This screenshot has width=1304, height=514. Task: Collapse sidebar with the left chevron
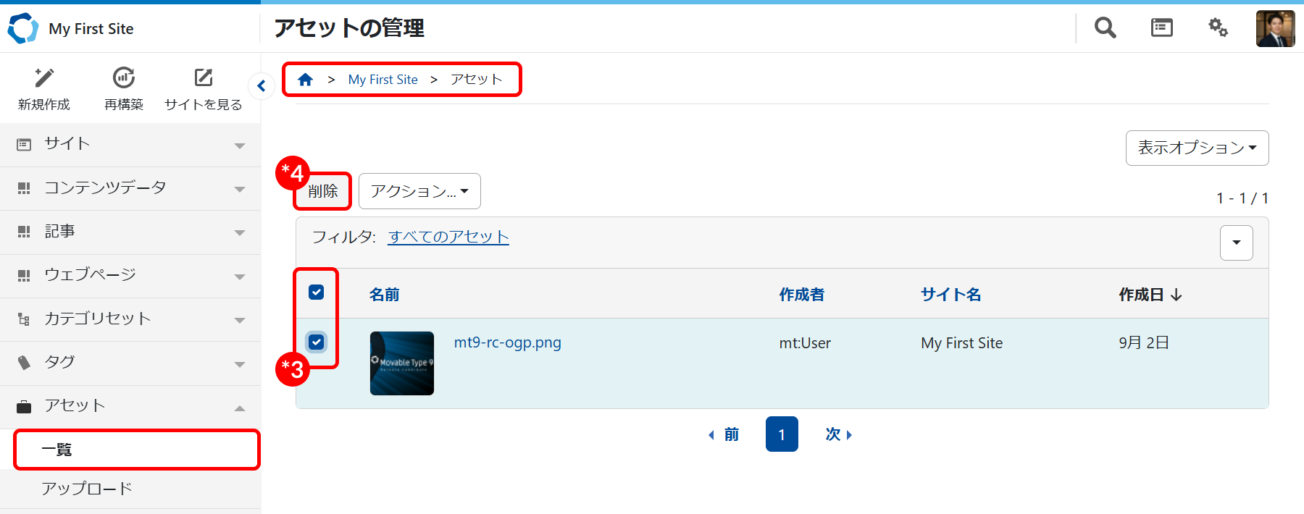pos(262,86)
